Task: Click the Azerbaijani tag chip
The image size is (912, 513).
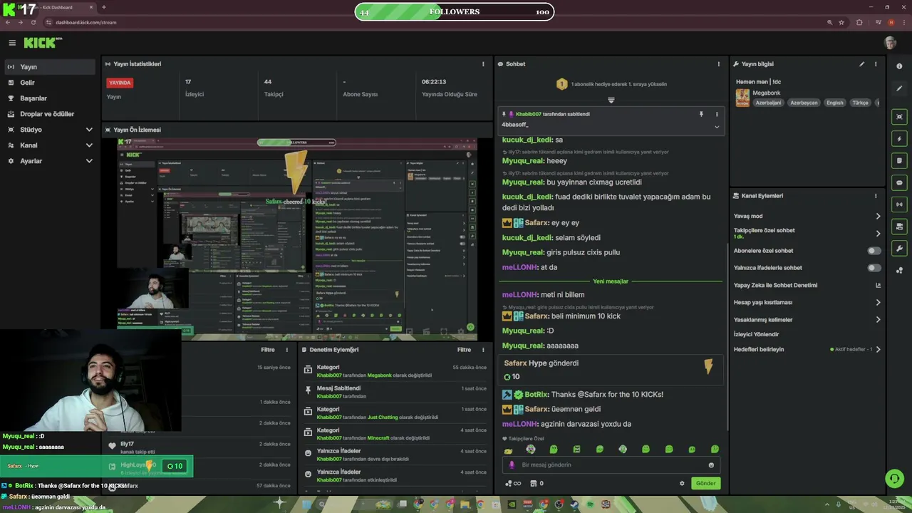Action: point(768,103)
